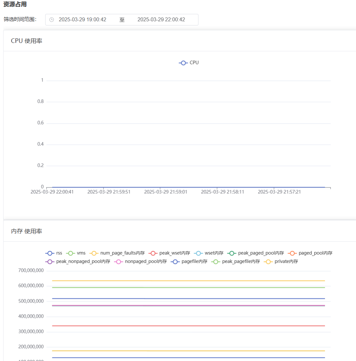Click the nonpaged_pool内存 legend marker
This screenshot has width=356, height=361.
(x=119, y=262)
